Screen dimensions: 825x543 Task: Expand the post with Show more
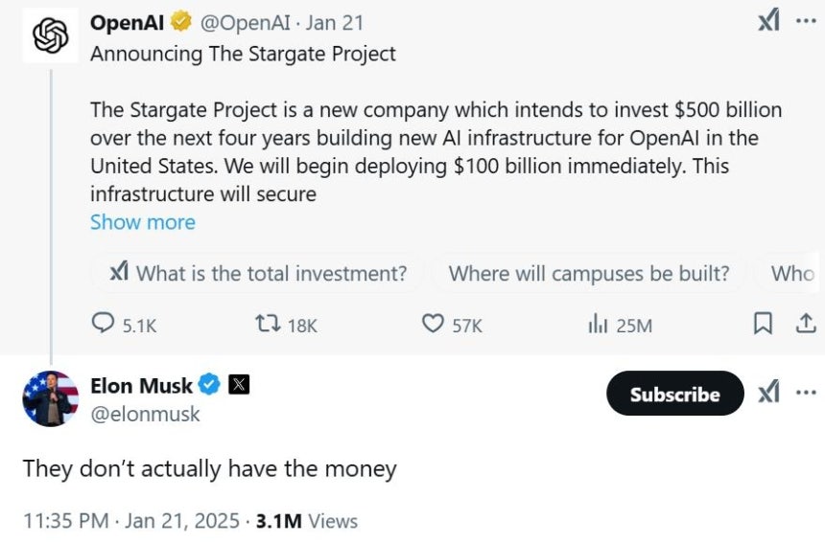143,222
